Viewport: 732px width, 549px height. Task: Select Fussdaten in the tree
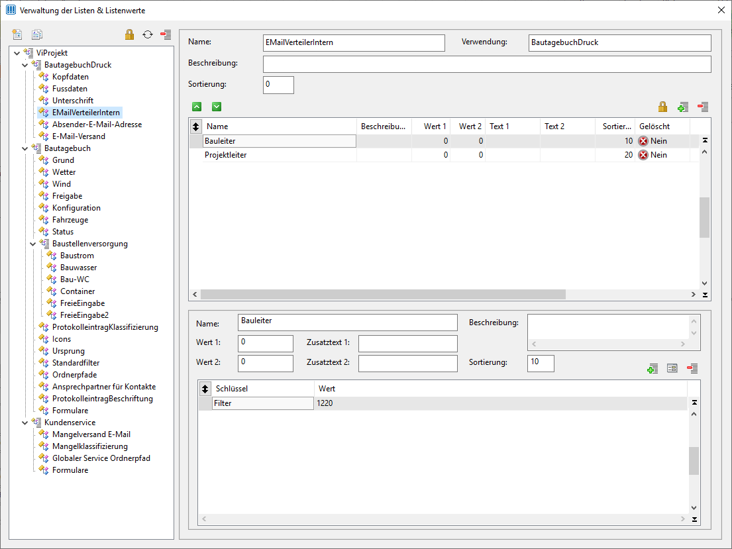click(x=70, y=89)
